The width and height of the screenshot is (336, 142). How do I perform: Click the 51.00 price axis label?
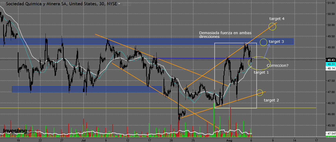331,3
